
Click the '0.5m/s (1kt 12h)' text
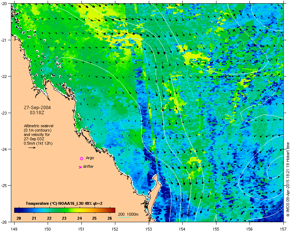(x=38, y=143)
